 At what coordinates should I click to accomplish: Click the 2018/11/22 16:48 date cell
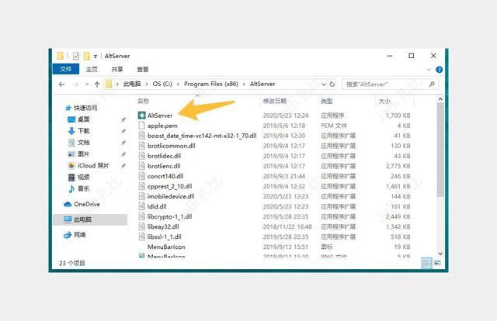pyautogui.click(x=287, y=227)
